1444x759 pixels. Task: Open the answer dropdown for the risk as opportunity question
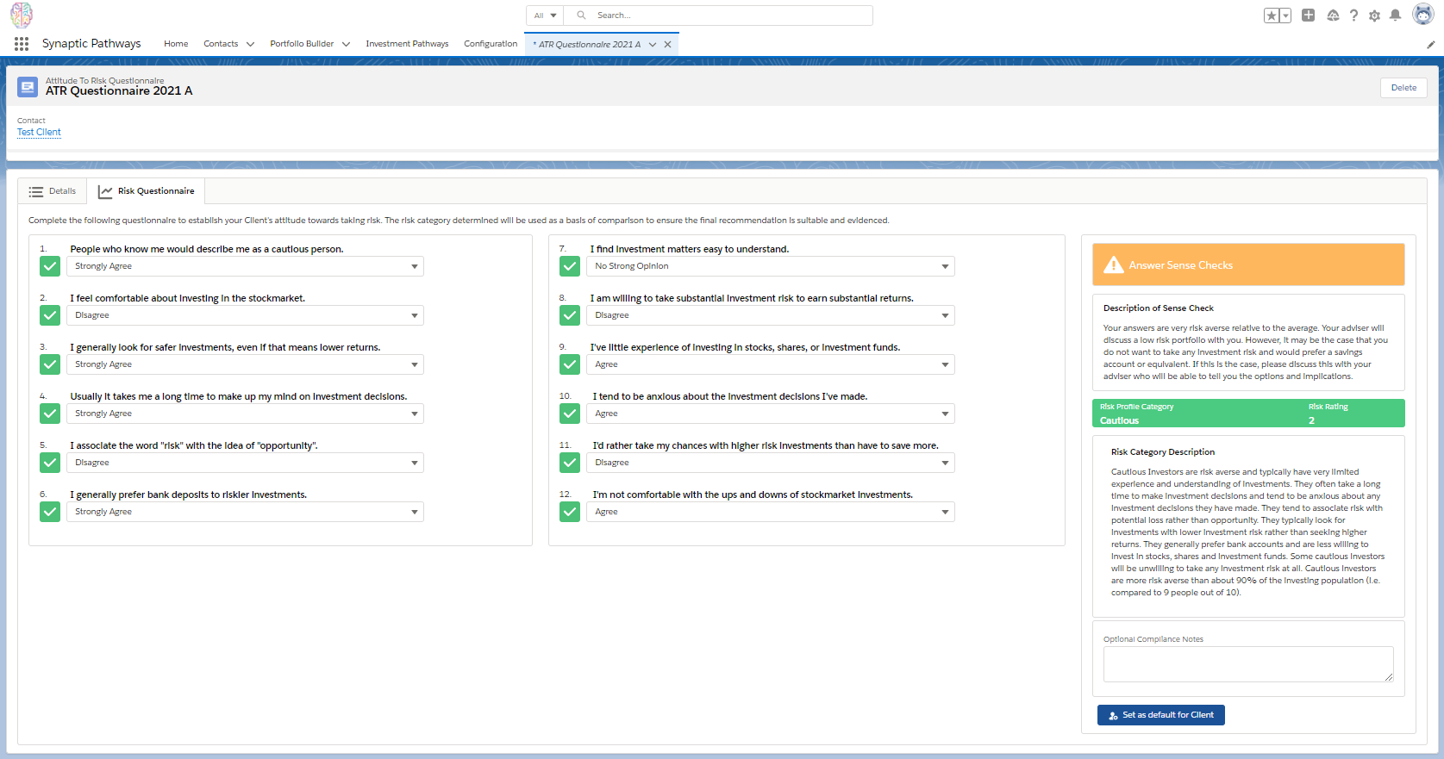click(x=246, y=463)
